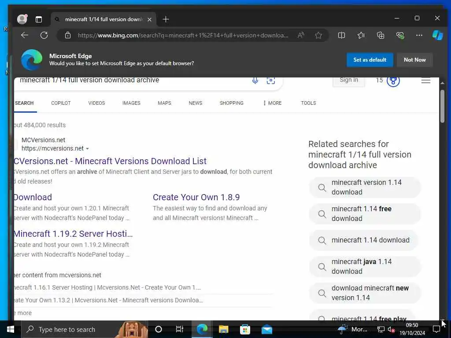This screenshot has height=338, width=451.
Task: Open Minecraft 1.19.2 Server Hosting link
Action: point(73,234)
